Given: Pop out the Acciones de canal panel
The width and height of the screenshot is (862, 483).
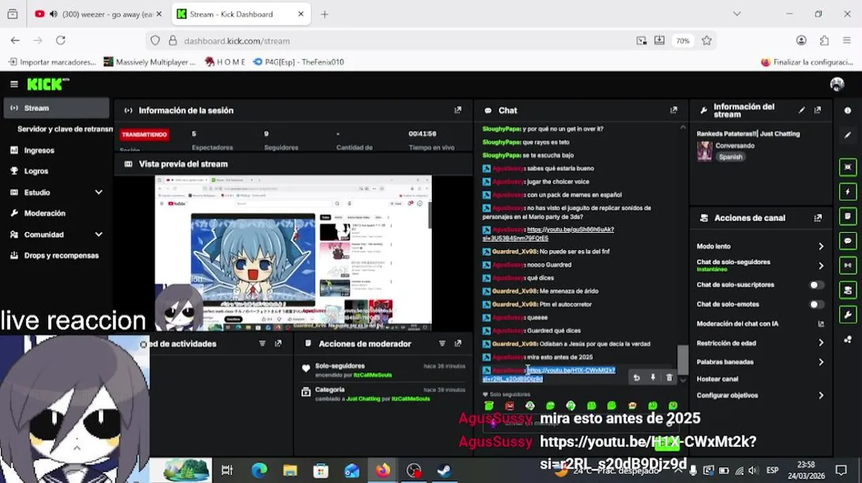Looking at the screenshot, I should [818, 218].
